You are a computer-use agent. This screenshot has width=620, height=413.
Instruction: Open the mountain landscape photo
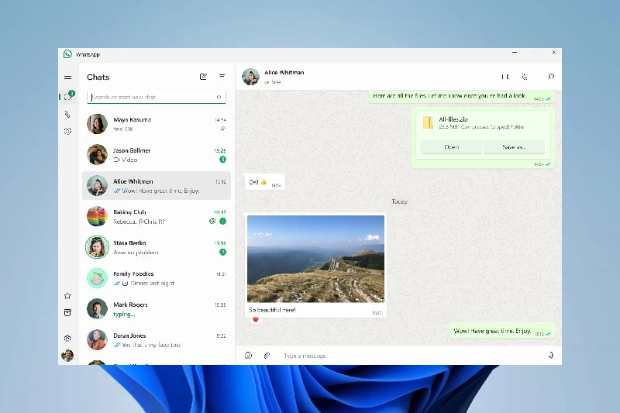(x=315, y=259)
